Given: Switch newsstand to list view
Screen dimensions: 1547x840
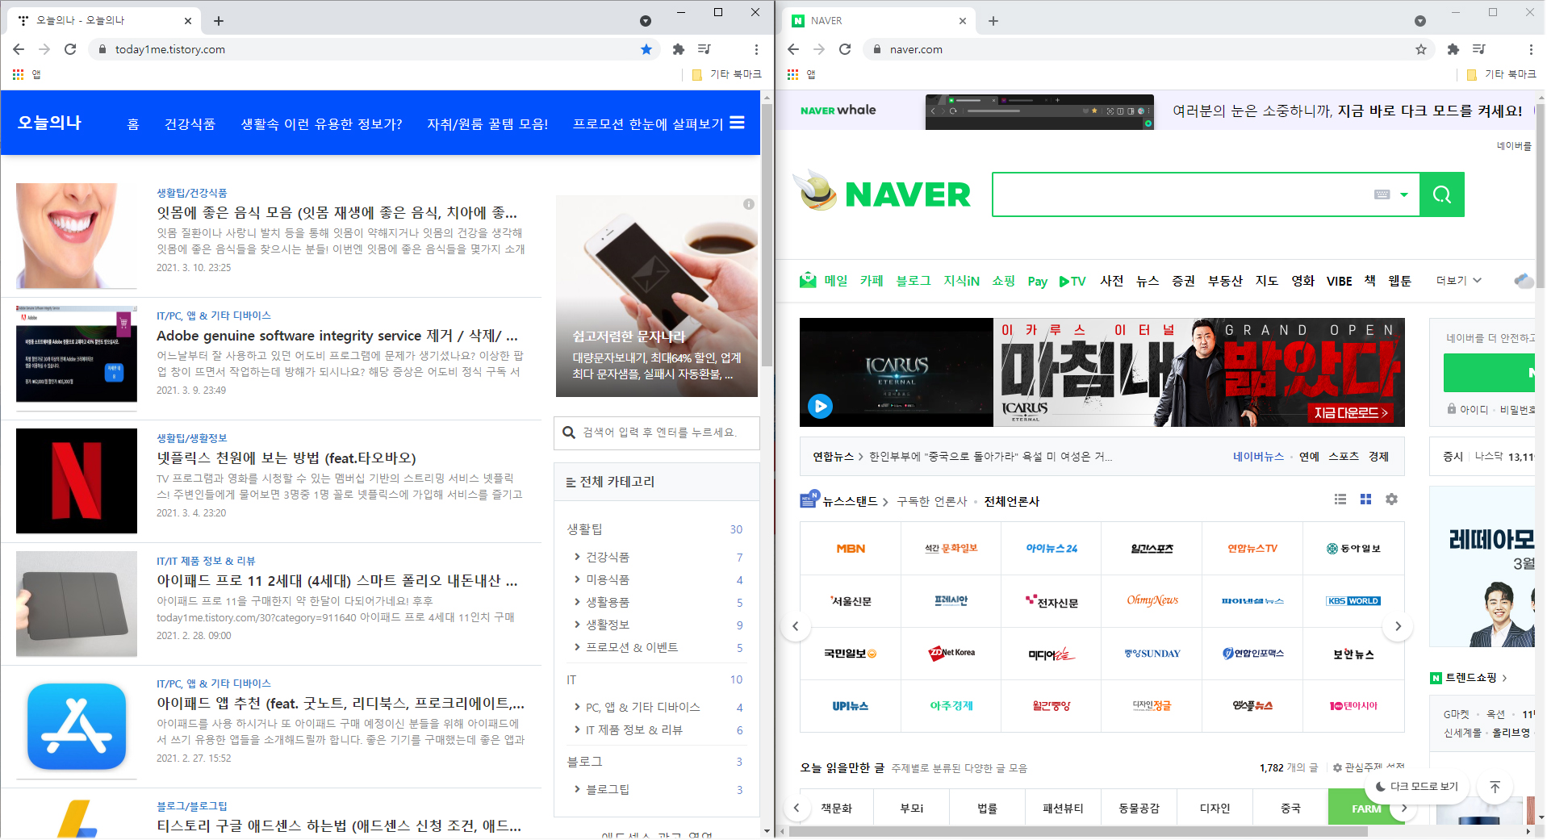Looking at the screenshot, I should [x=1340, y=499].
